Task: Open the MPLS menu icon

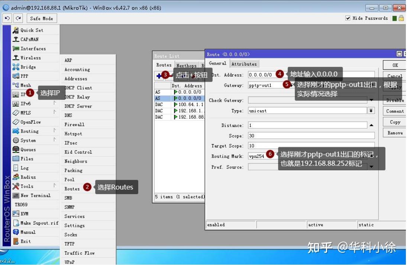Action: click(16, 113)
